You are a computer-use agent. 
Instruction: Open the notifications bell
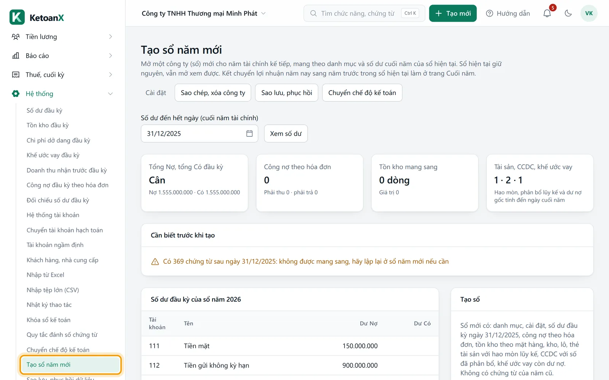tap(547, 13)
